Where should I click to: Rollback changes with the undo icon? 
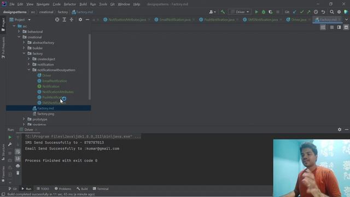click(x=323, y=12)
